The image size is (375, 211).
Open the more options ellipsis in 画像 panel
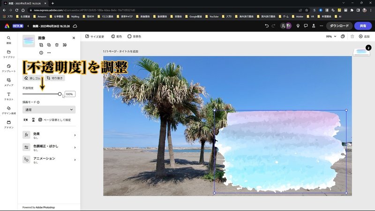tap(49, 53)
